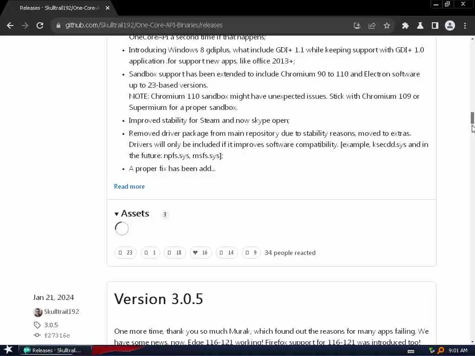Click the keyboard icon in system tray
The width and height of the screenshot is (475, 356).
411,351
